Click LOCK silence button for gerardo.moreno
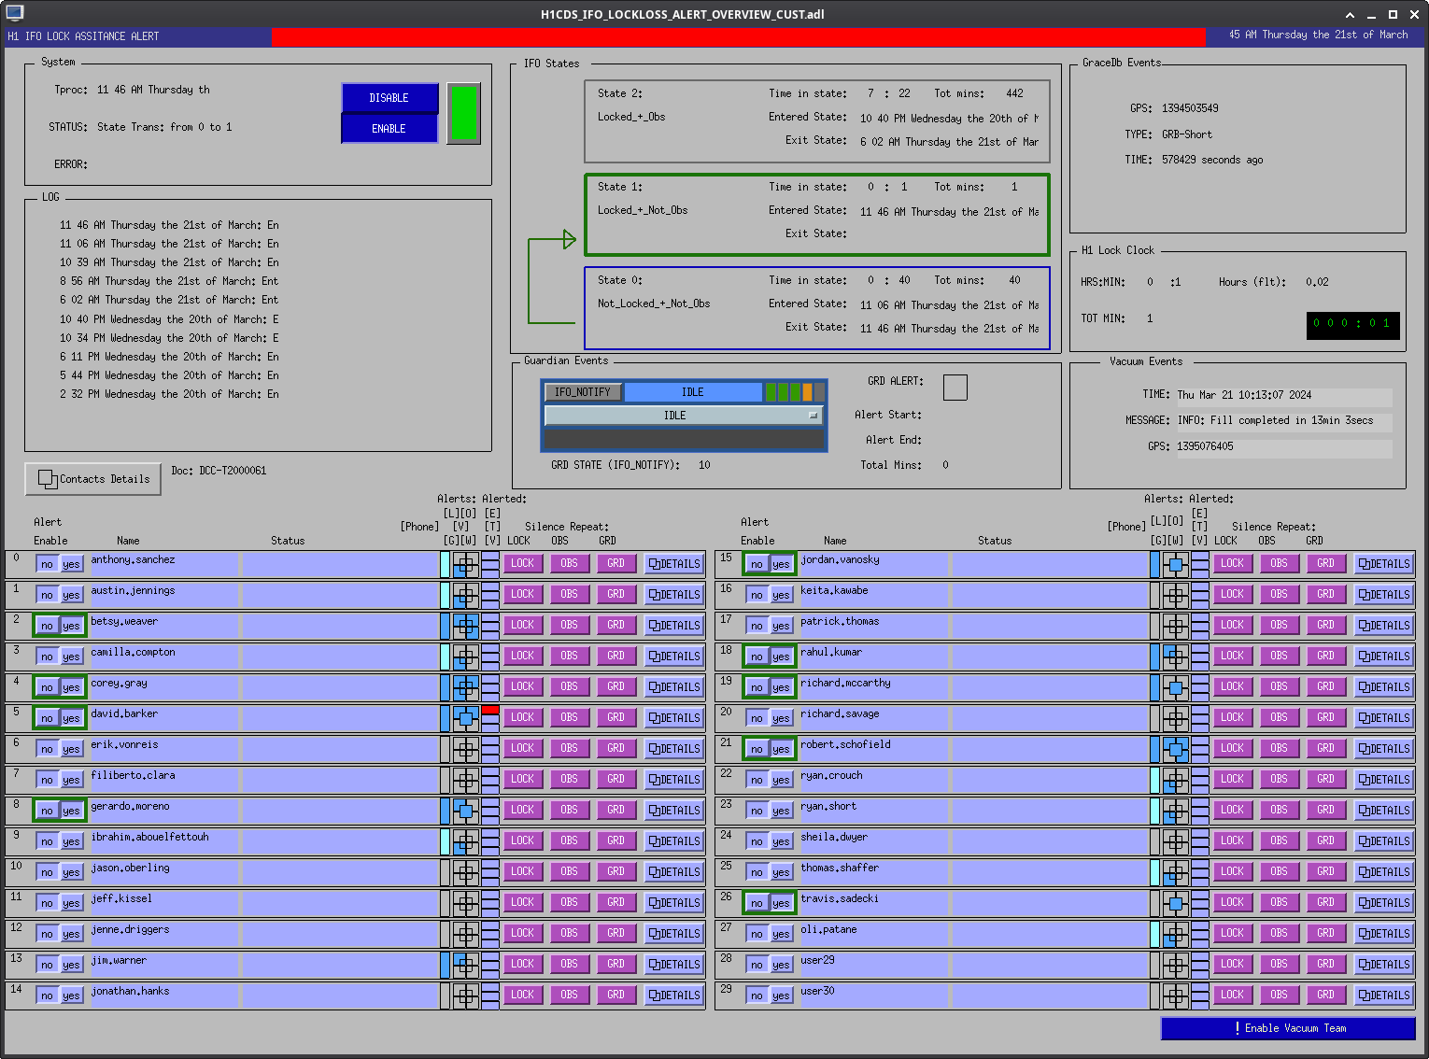 [523, 810]
